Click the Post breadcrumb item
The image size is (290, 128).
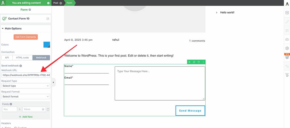click(x=56, y=3)
